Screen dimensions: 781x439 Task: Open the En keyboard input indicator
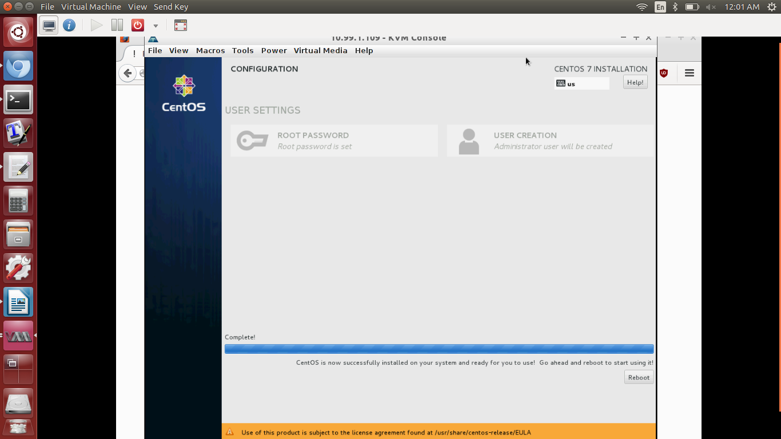(x=660, y=7)
